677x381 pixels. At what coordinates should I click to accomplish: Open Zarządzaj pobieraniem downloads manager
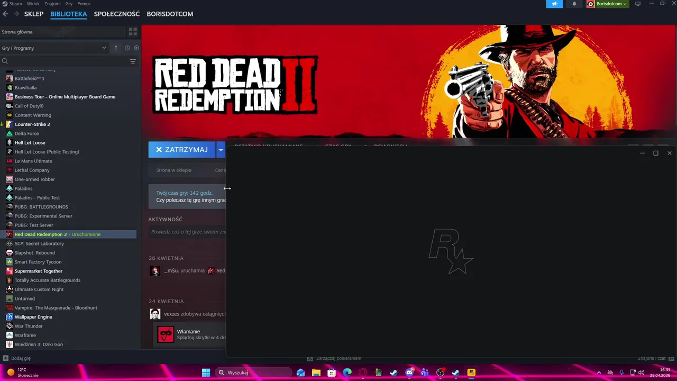[334, 358]
